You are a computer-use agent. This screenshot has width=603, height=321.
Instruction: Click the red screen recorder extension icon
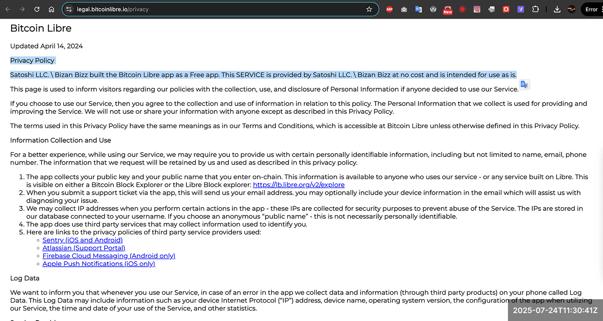(x=462, y=9)
